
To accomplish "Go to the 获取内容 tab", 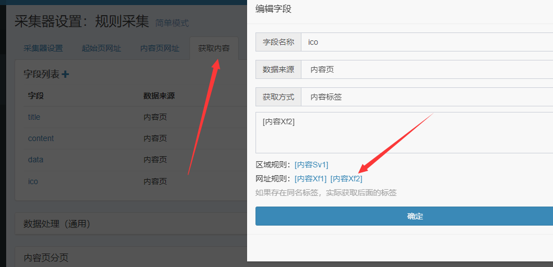I will [213, 48].
